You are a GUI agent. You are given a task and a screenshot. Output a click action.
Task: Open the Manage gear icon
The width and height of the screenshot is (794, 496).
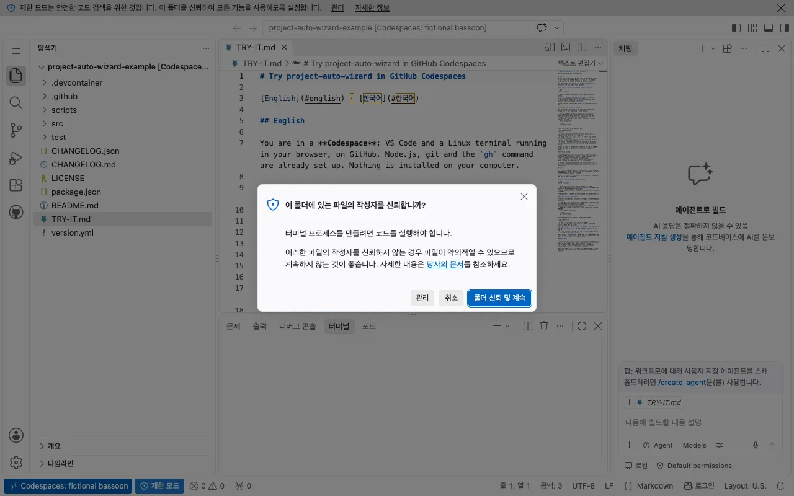point(16,463)
